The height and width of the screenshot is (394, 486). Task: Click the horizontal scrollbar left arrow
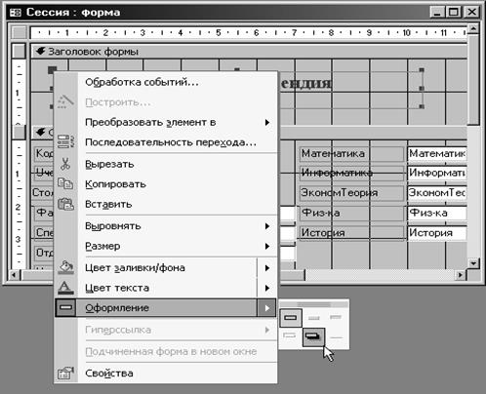pyautogui.click(x=14, y=275)
